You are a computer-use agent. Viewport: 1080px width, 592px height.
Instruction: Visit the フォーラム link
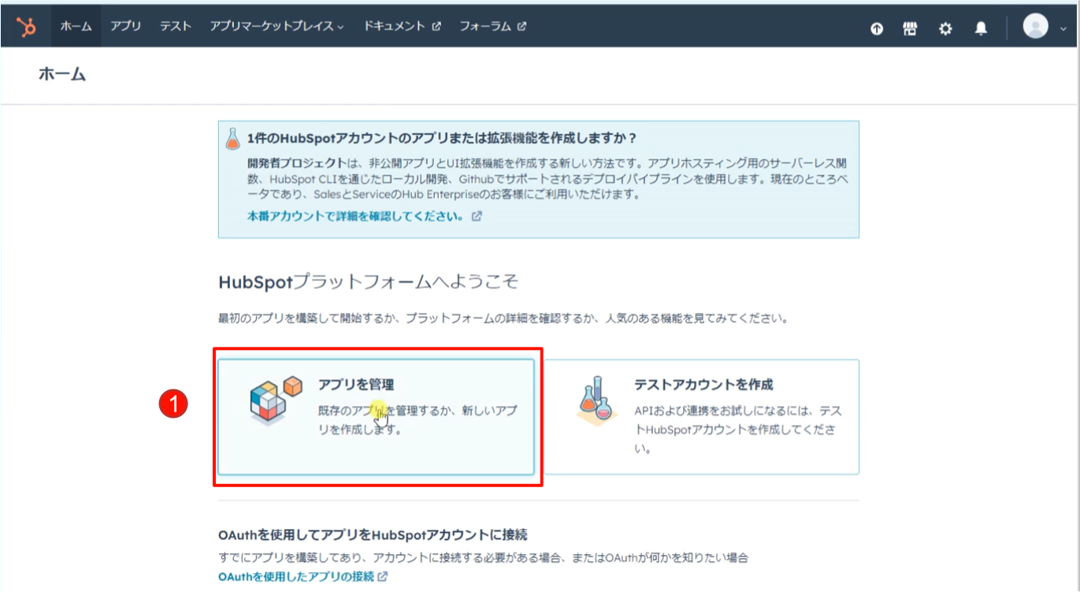pos(492,26)
